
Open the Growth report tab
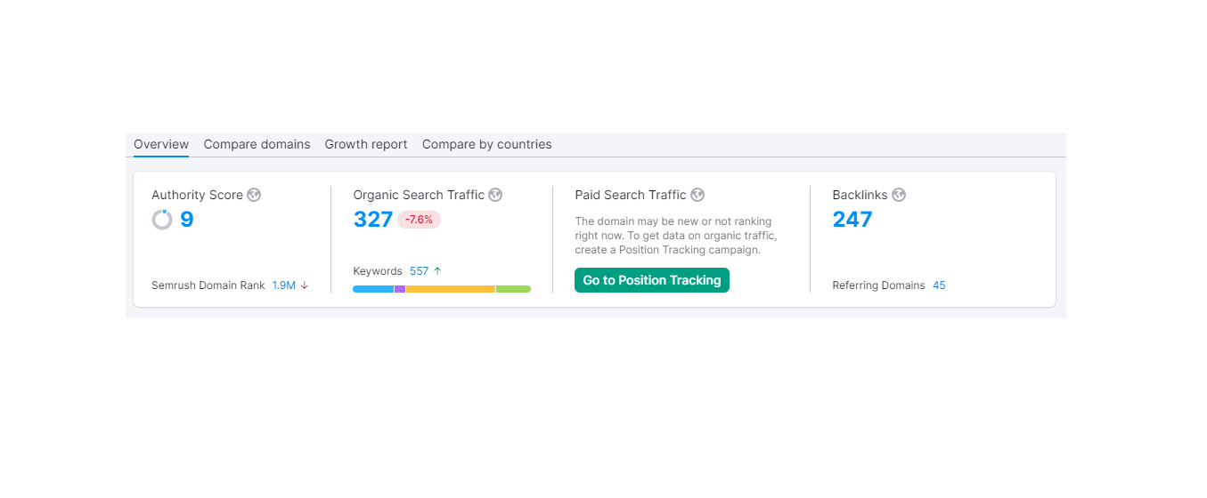366,144
